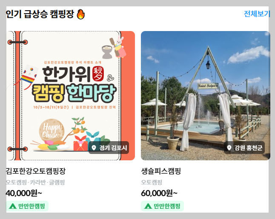The image size is (275, 219).
Task: Select the 김포한강오토캠핑장 title
Action: [x=36, y=171]
